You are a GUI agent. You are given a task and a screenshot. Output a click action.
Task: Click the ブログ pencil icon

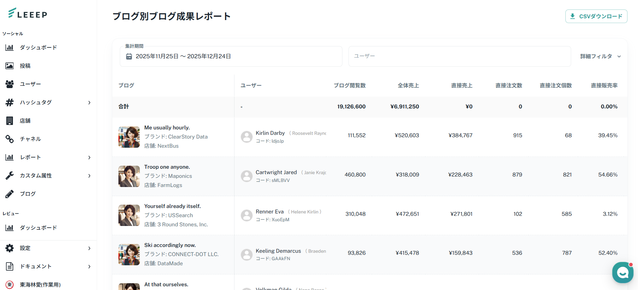pyautogui.click(x=10, y=194)
